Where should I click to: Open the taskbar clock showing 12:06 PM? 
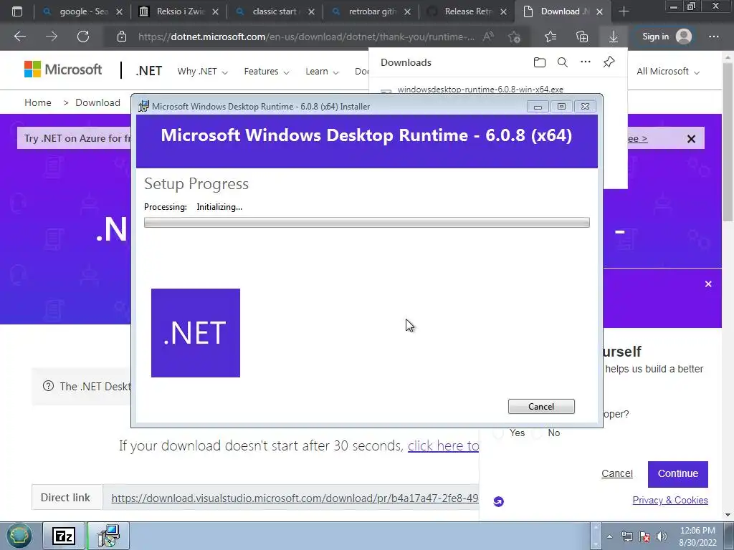[x=697, y=536]
